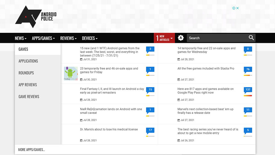Image resolution: width=275 pixels, height=155 pixels.
Task: Expand the Reviews dropdown menu
Action: (x=68, y=38)
